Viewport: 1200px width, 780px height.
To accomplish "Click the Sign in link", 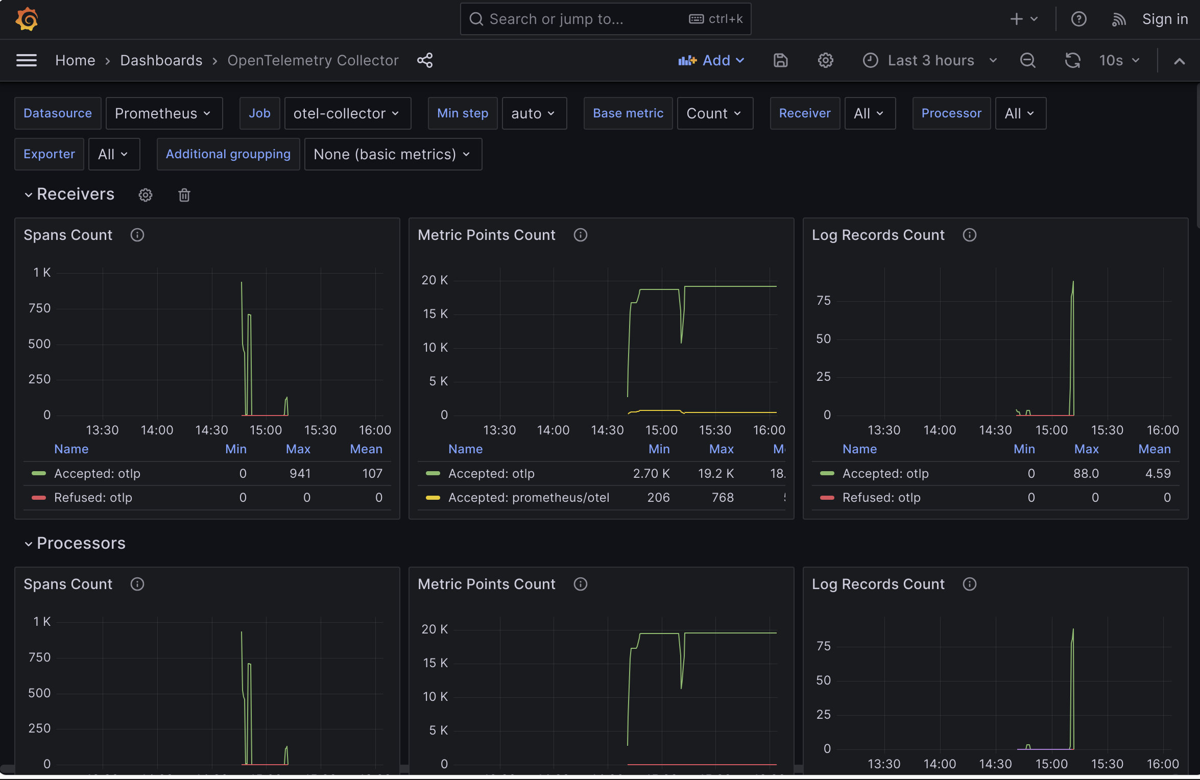I will (x=1164, y=19).
